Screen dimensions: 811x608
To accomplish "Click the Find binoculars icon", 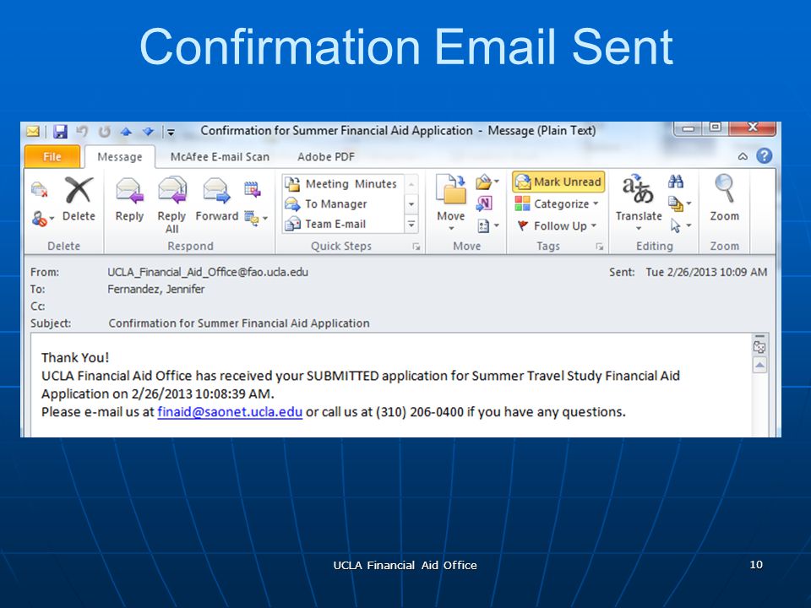I will click(676, 182).
